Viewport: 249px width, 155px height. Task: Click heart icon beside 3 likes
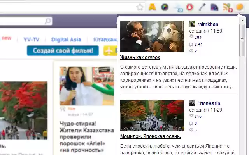[191, 130]
